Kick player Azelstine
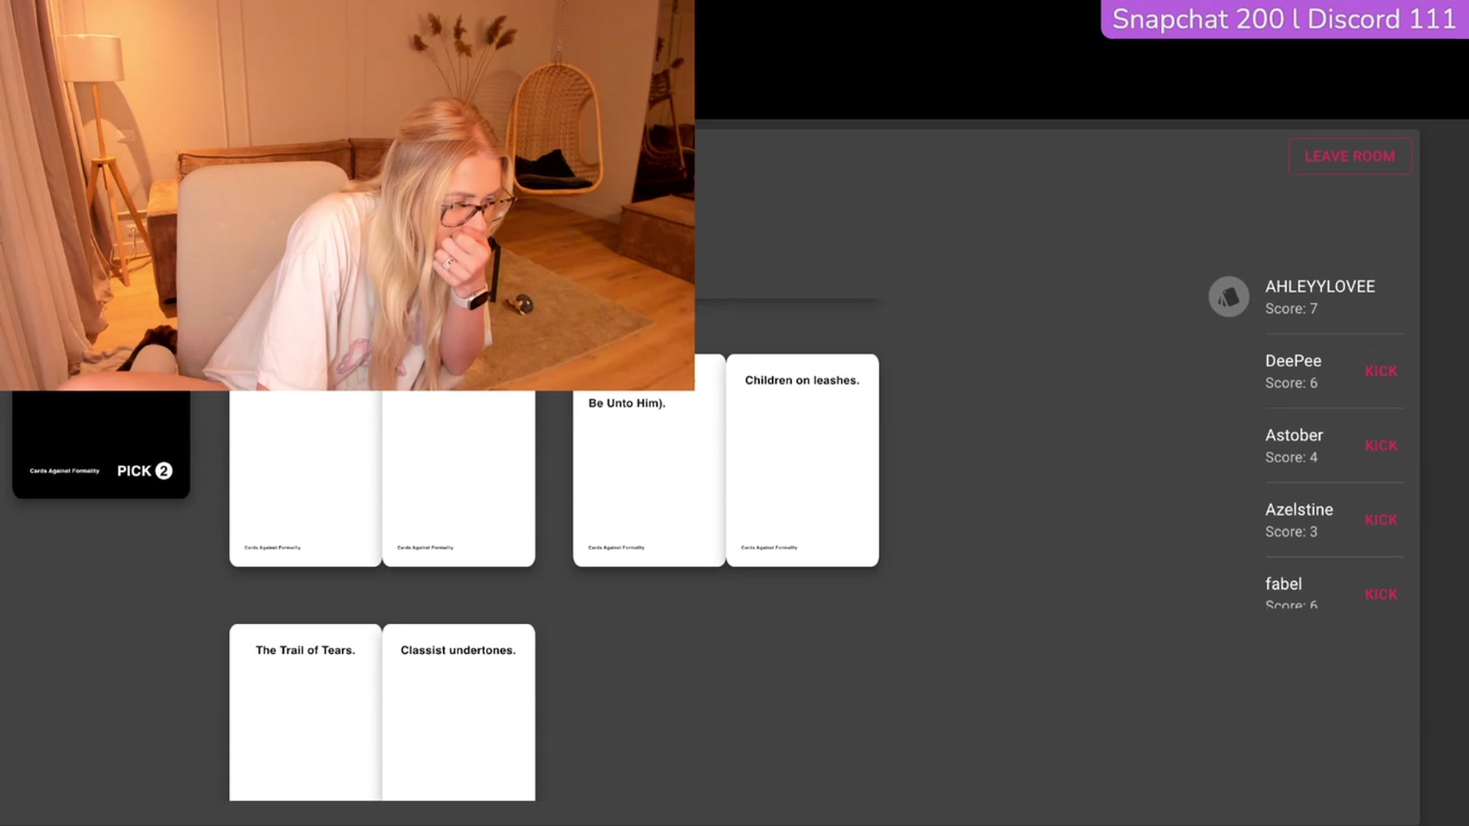This screenshot has height=826, width=1469. pos(1381,519)
